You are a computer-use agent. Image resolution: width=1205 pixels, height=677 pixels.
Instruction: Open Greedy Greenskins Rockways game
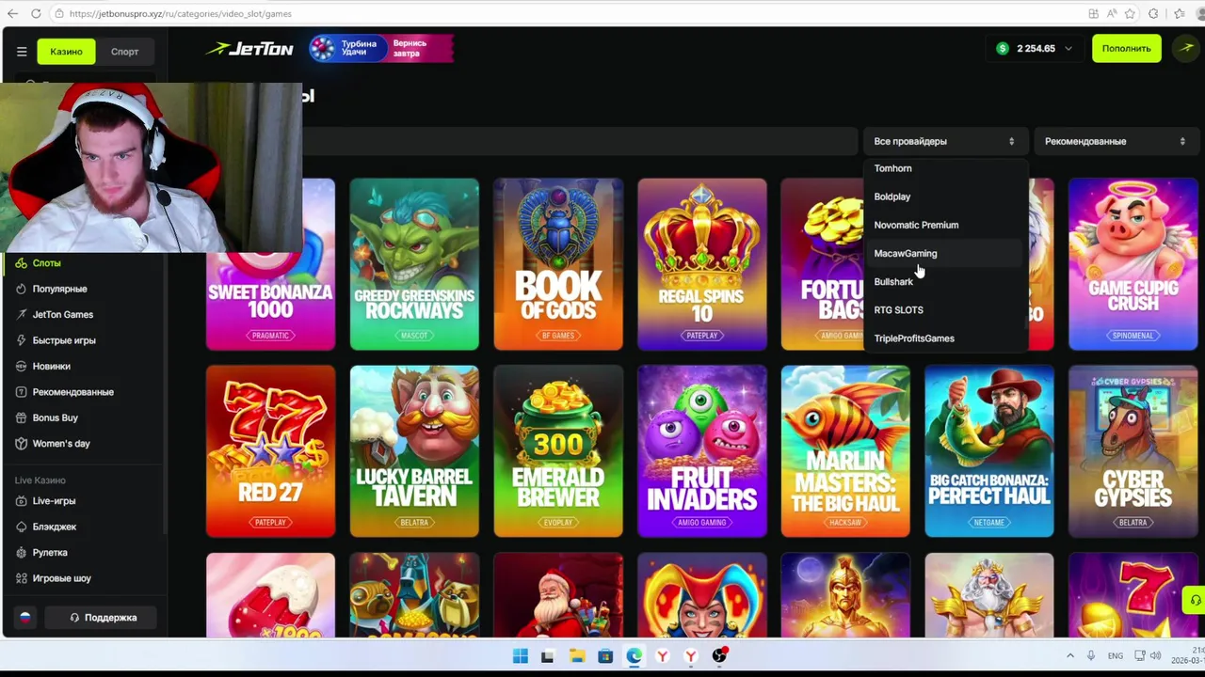click(x=414, y=264)
